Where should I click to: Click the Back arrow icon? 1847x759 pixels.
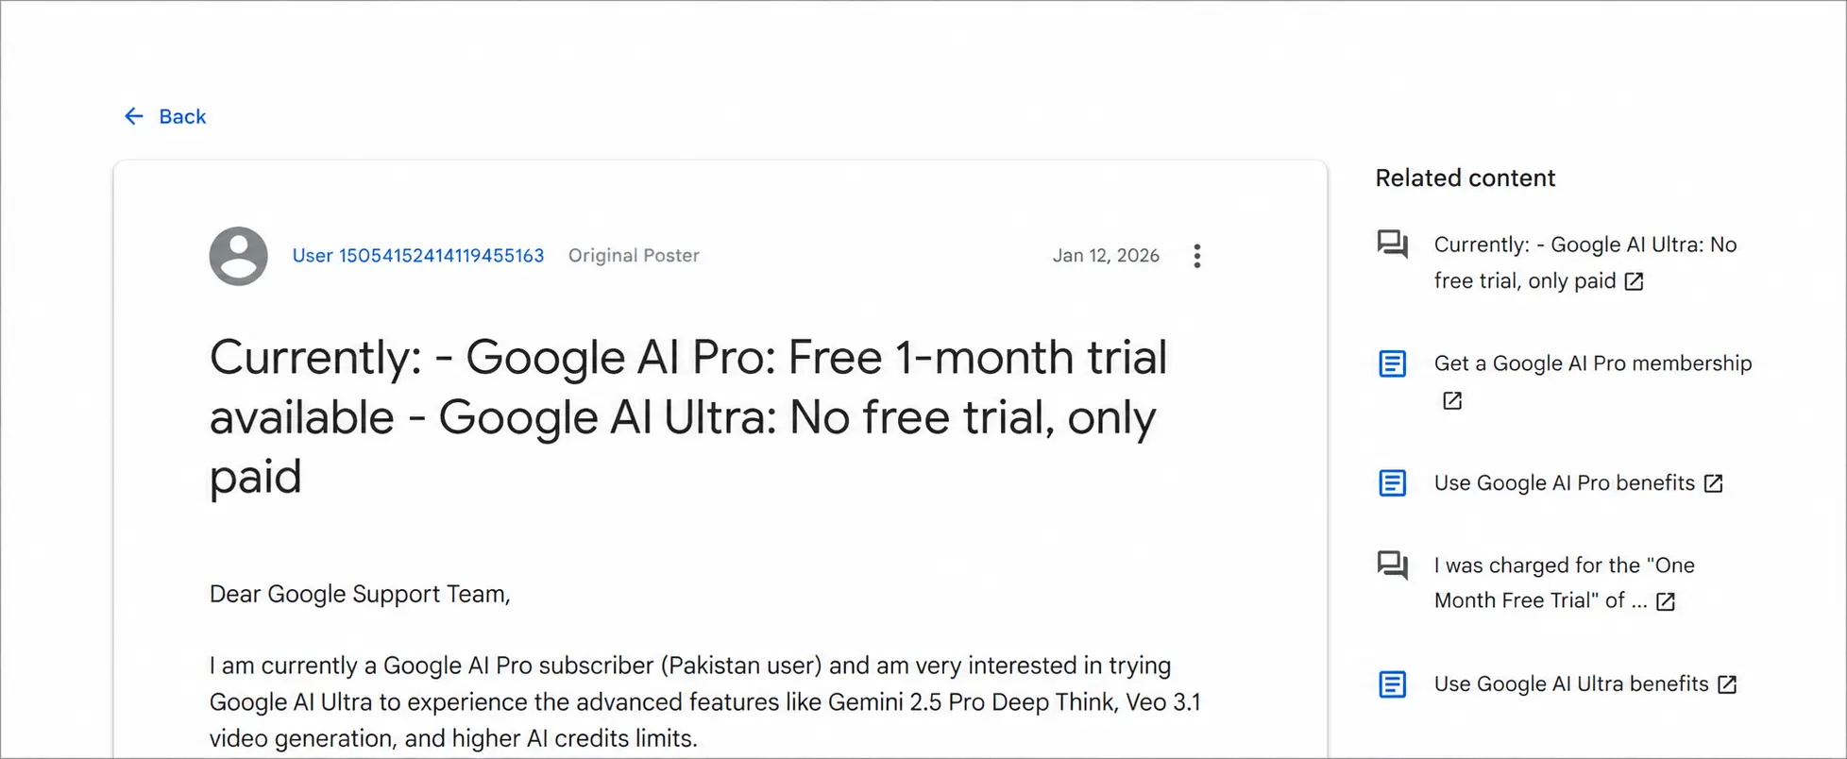click(134, 116)
